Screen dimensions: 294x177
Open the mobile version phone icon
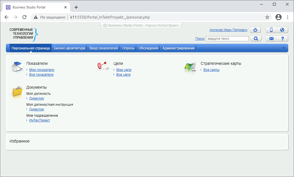click(x=271, y=30)
